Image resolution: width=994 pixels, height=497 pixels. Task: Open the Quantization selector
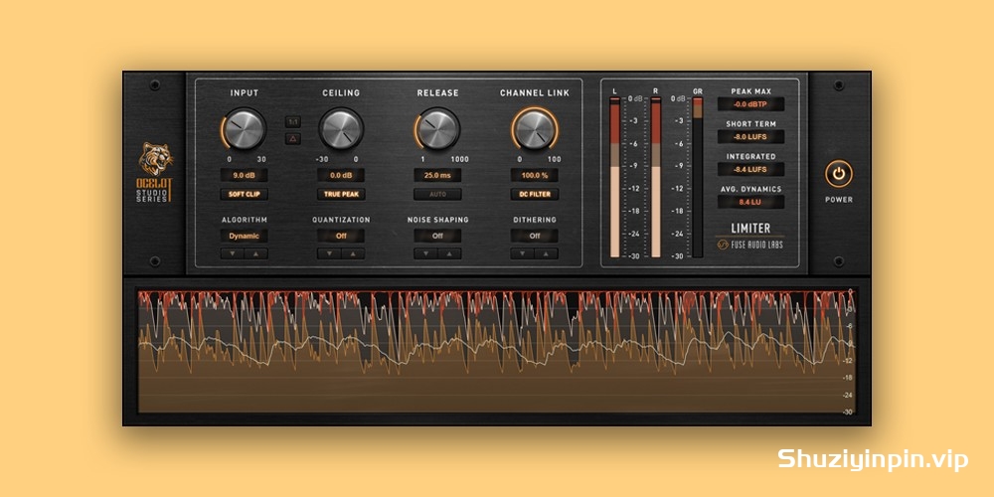pos(341,236)
